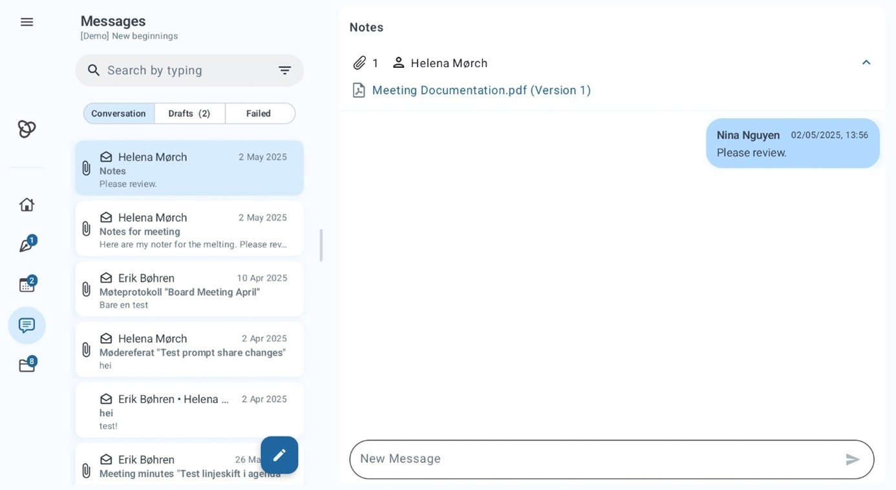The image size is (896, 490).
Task: Click the 'Messages' heading
Action: coord(113,21)
